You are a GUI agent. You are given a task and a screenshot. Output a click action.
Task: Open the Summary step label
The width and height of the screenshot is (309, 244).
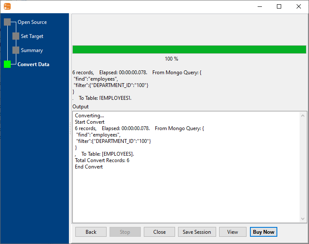click(x=32, y=50)
